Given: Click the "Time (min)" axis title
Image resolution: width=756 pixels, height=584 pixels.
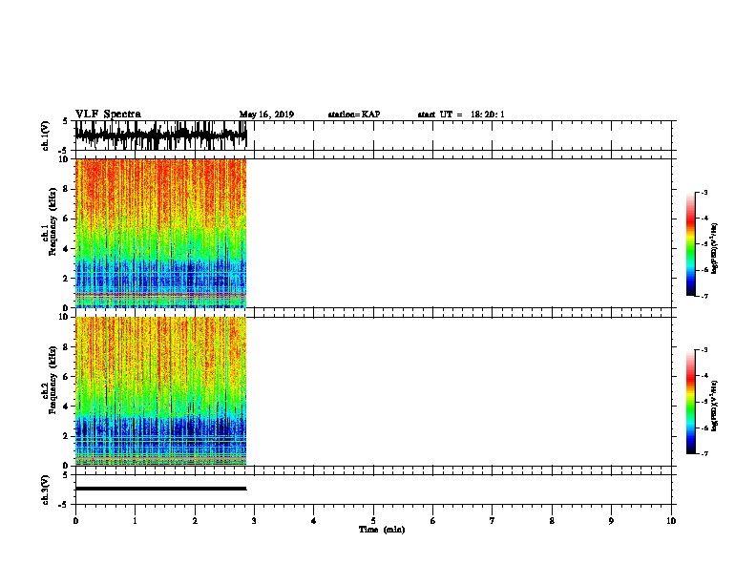Looking at the screenshot, I should (382, 530).
